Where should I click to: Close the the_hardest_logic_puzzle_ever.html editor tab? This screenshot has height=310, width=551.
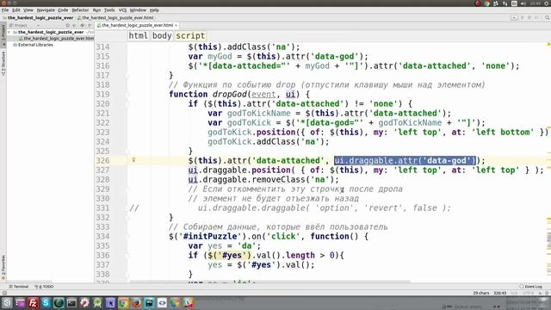tap(176, 25)
